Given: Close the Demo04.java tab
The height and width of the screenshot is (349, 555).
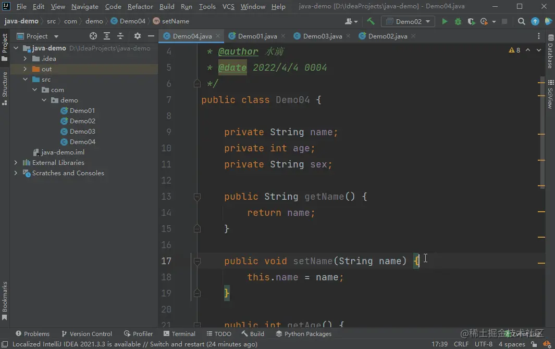Looking at the screenshot, I should [x=218, y=36].
